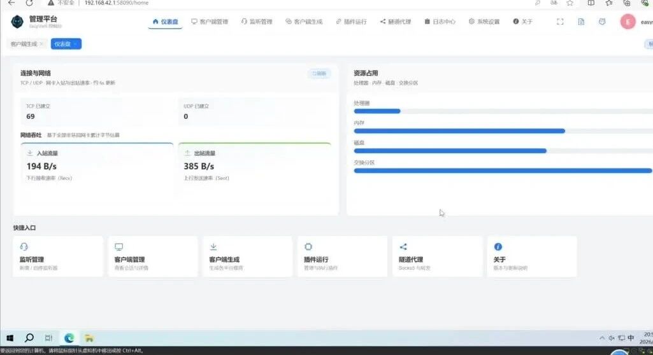Click the not-secure warning icon
Screen dimensions: 653x355
(x=51, y=3)
